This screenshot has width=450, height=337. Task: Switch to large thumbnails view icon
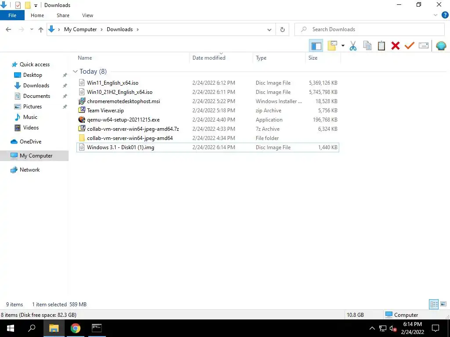(x=443, y=305)
